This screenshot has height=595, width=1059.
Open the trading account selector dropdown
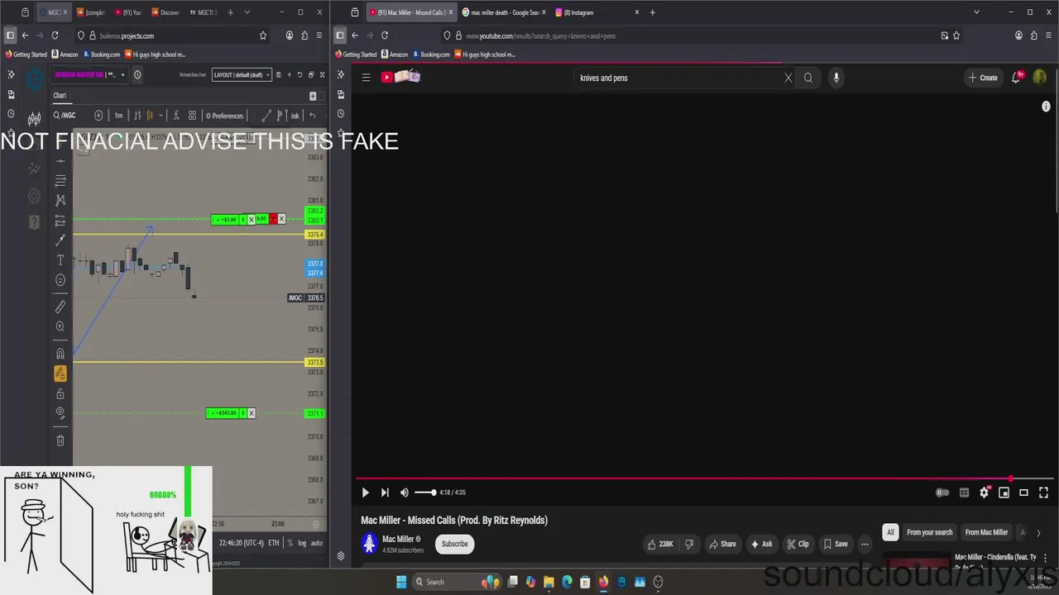[x=90, y=74]
